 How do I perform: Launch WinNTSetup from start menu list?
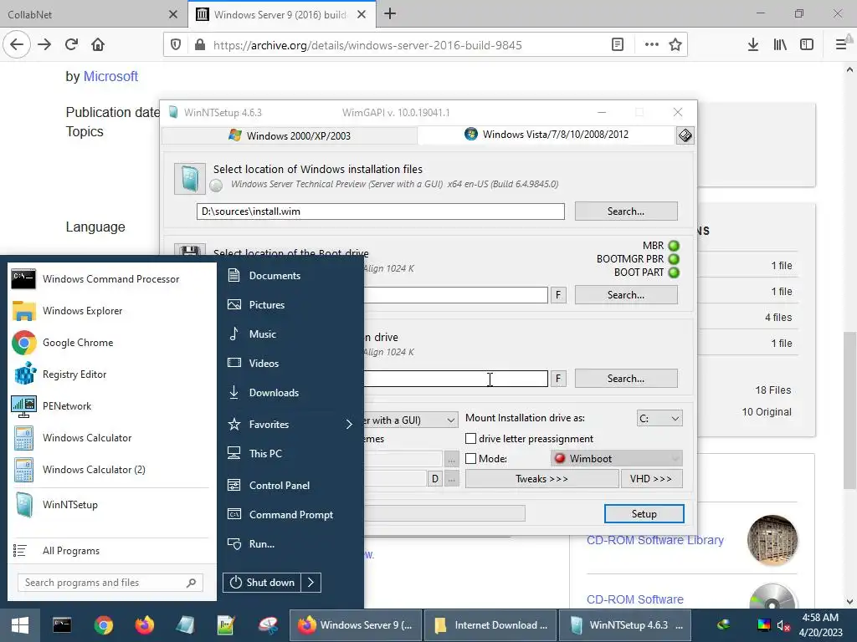click(110, 504)
